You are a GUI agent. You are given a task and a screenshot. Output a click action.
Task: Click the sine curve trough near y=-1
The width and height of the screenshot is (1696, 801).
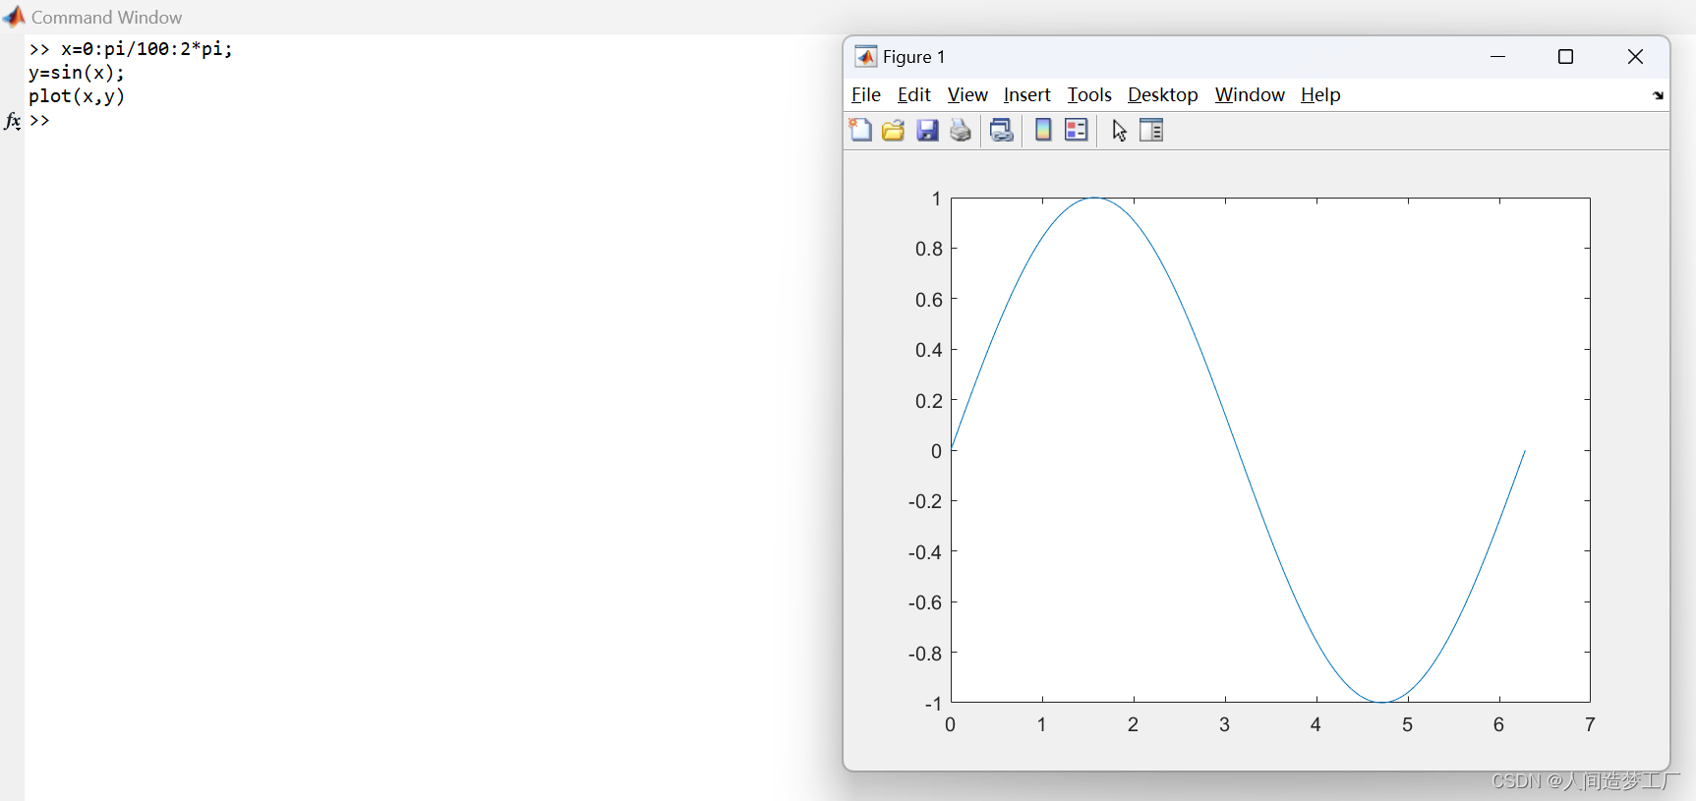coord(1381,702)
